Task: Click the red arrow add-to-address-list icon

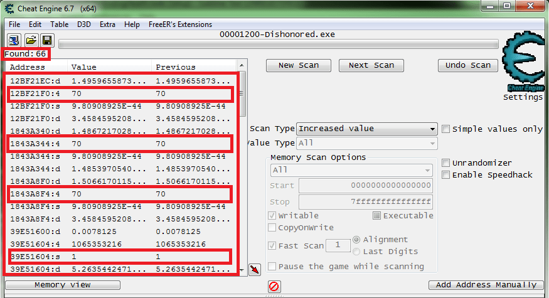Action: 255,270
